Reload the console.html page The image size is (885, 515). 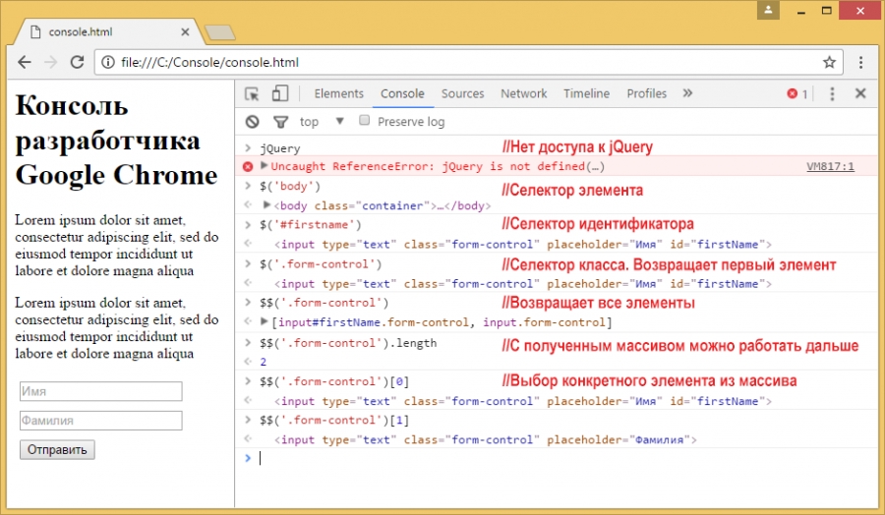tap(78, 62)
